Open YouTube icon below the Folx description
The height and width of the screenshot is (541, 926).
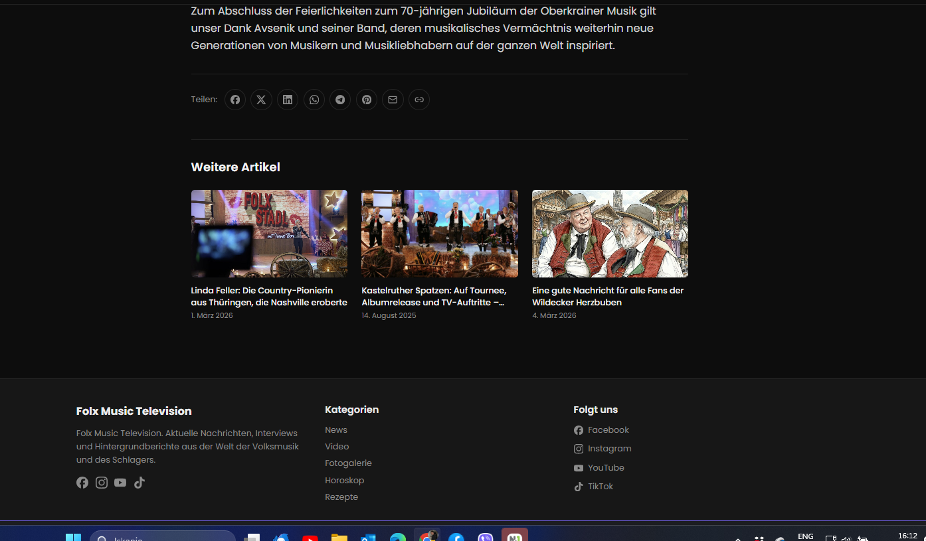pyautogui.click(x=120, y=483)
